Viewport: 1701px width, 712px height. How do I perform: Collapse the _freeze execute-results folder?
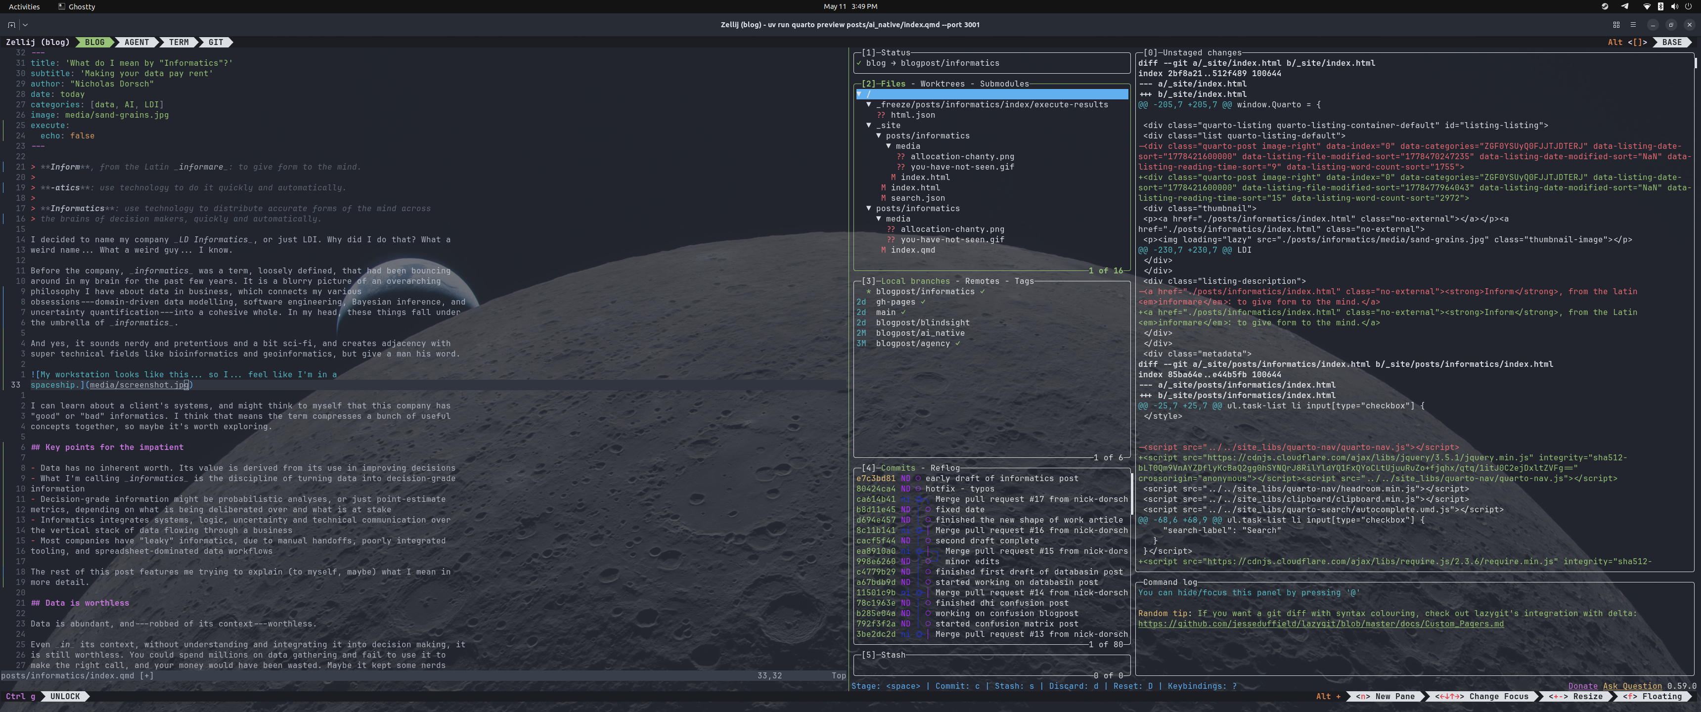click(869, 104)
